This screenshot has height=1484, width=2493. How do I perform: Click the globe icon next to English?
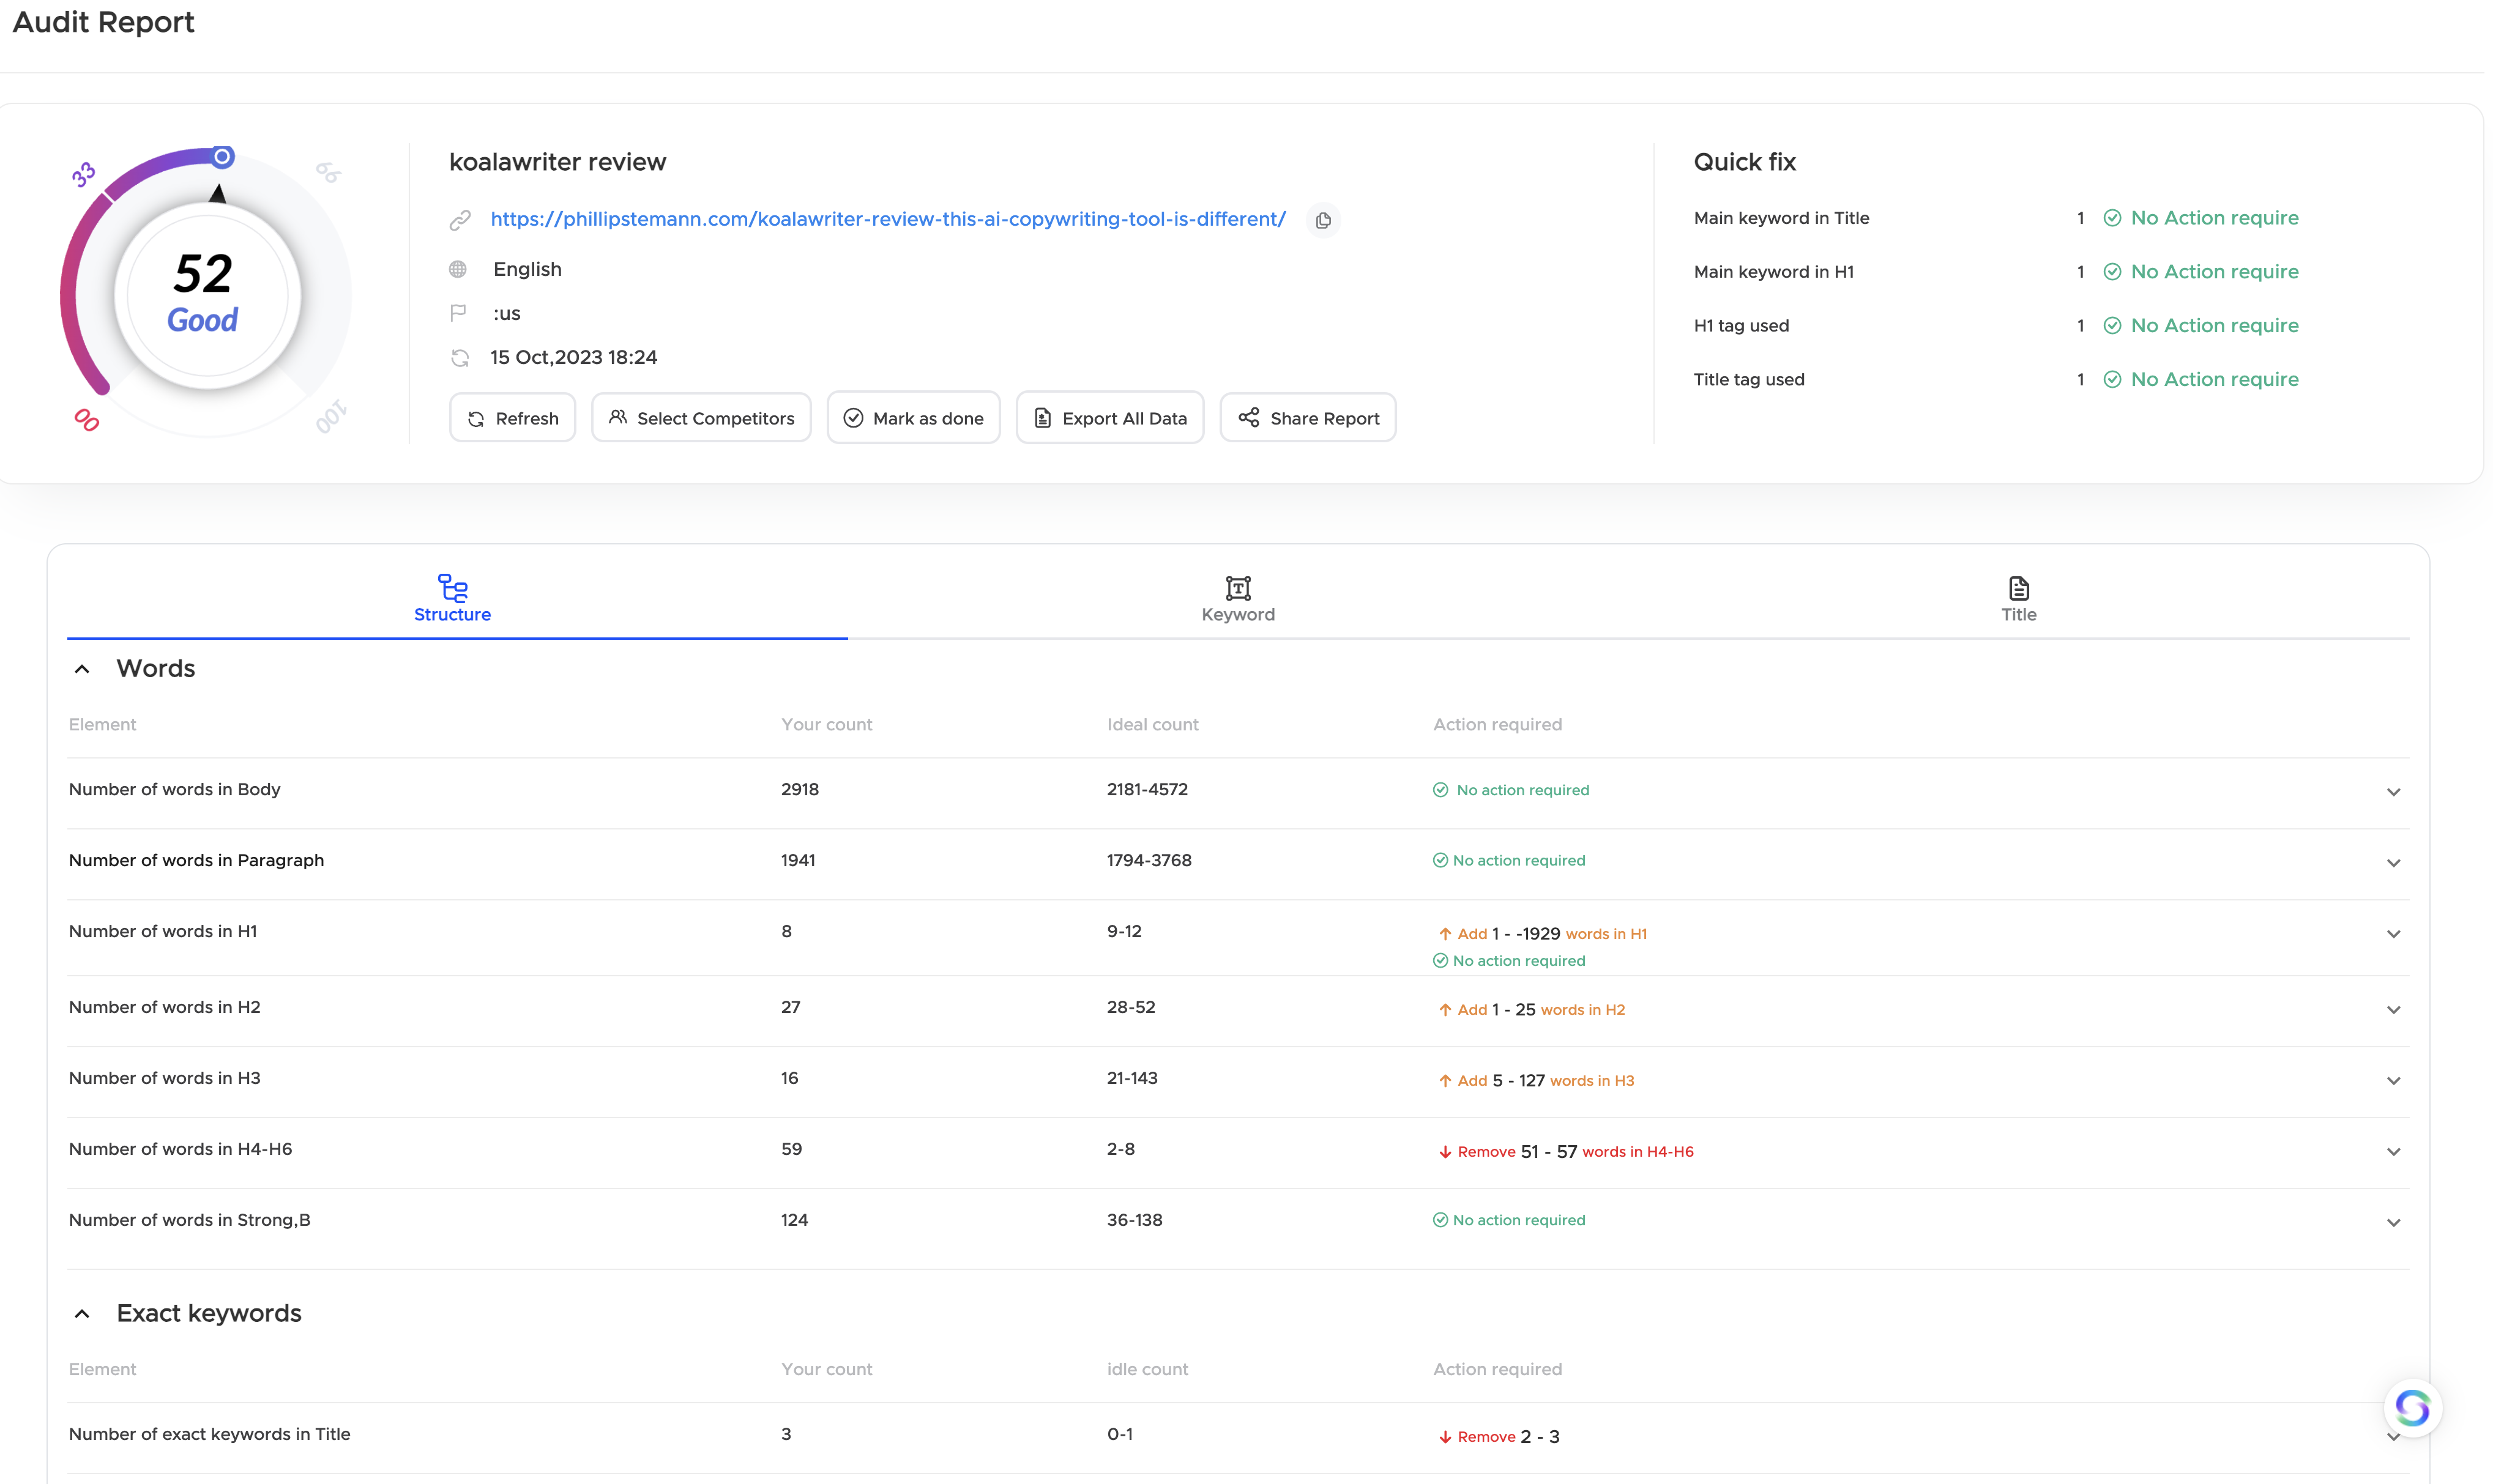click(x=458, y=269)
